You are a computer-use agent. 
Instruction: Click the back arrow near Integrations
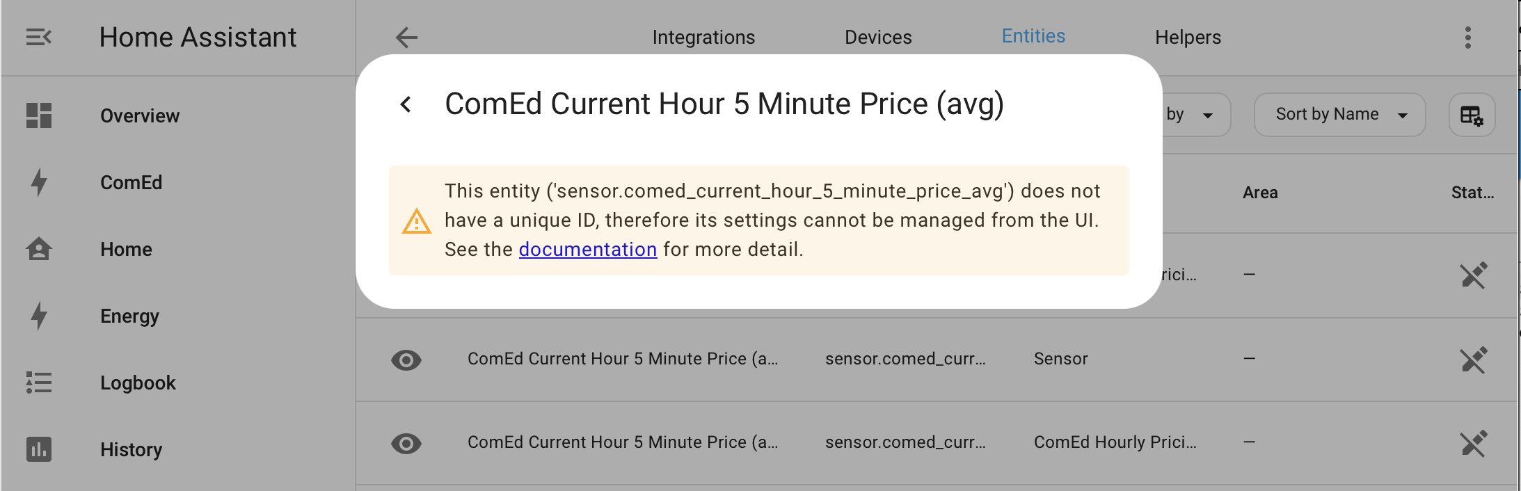click(x=406, y=37)
